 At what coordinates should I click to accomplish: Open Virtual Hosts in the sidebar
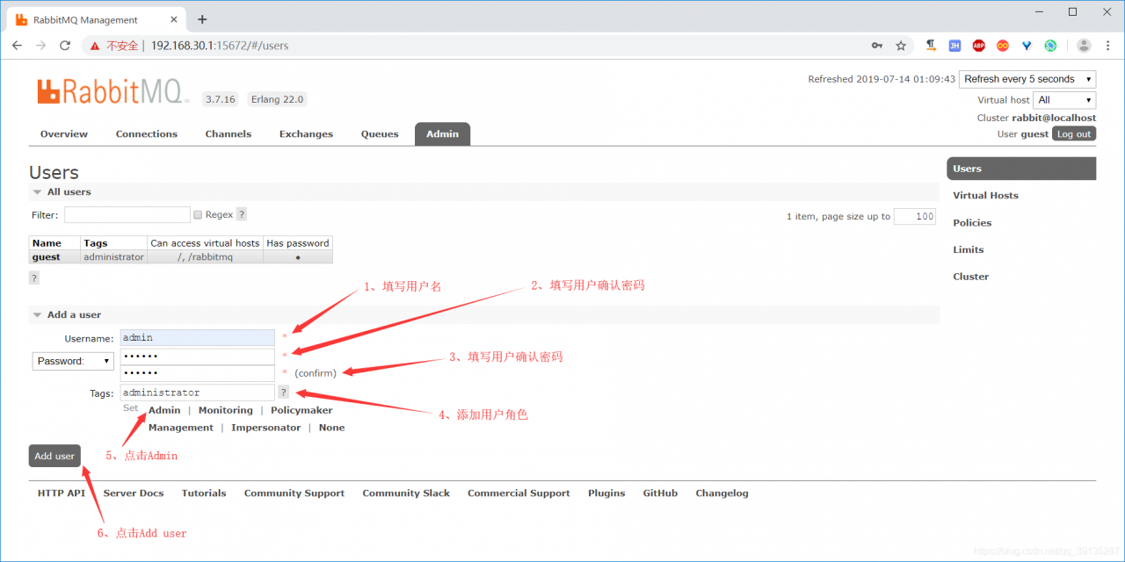[985, 196]
